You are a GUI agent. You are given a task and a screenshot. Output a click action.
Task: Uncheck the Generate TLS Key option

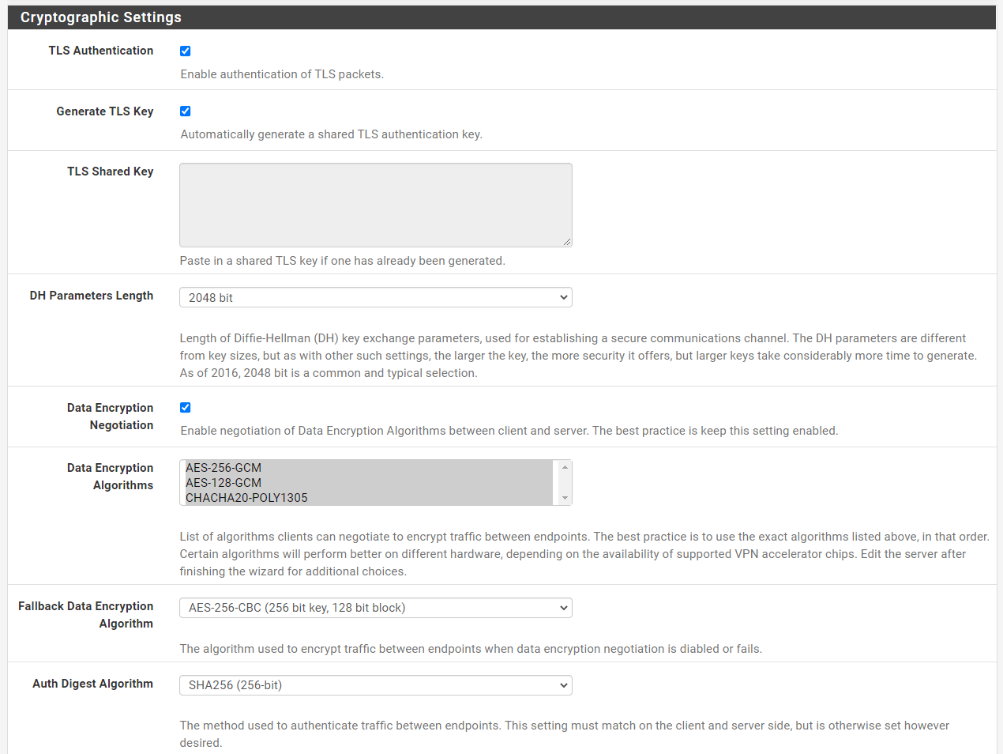coord(185,111)
